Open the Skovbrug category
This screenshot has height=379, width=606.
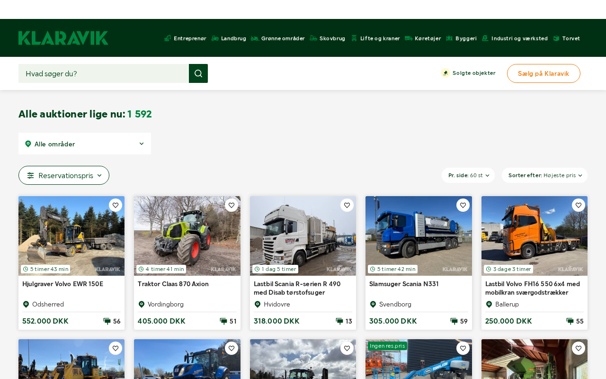(328, 38)
